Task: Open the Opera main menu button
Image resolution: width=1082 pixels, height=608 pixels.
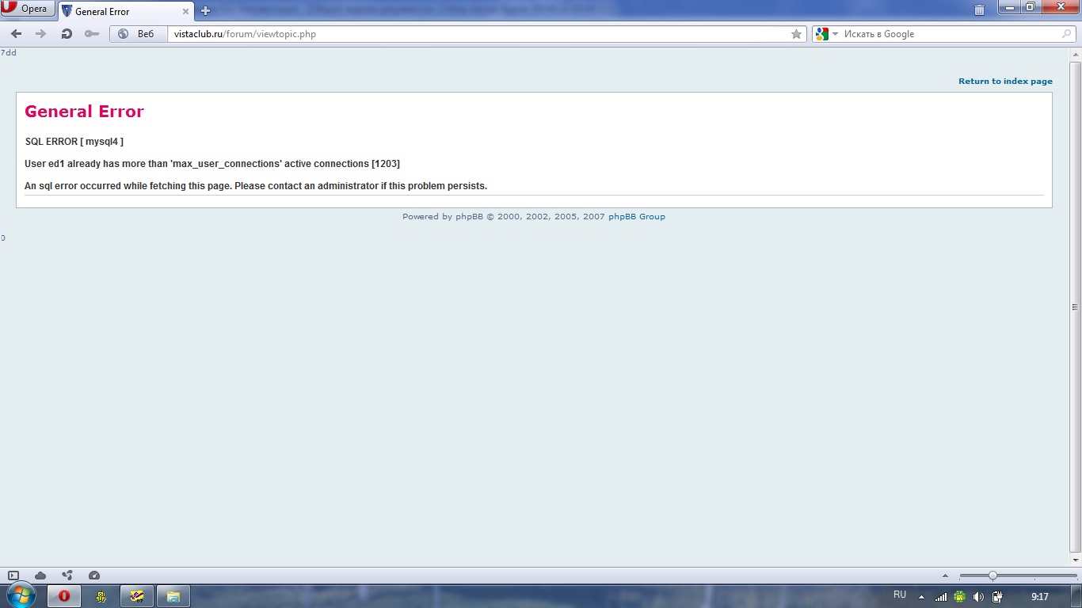Action: (28, 9)
